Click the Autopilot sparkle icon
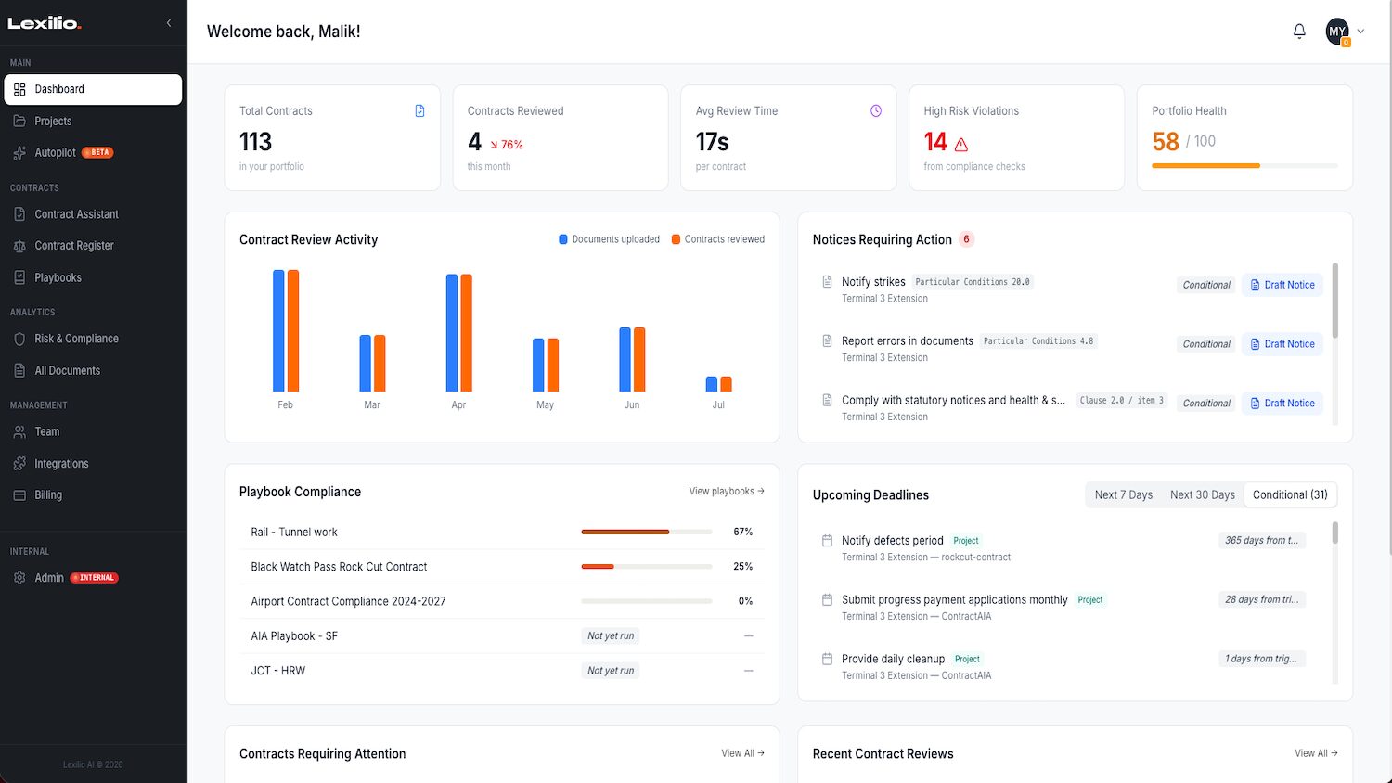This screenshot has width=1392, height=783. [x=19, y=153]
